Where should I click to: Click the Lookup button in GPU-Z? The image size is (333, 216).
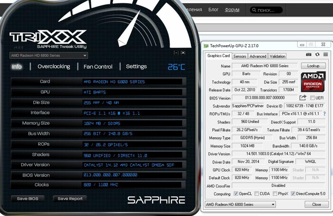[x=313, y=66]
